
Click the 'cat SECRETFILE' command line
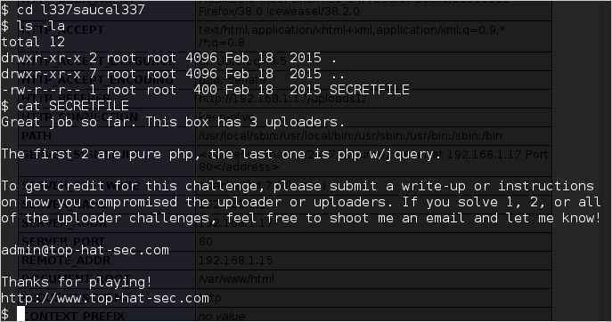pyautogui.click(x=65, y=106)
